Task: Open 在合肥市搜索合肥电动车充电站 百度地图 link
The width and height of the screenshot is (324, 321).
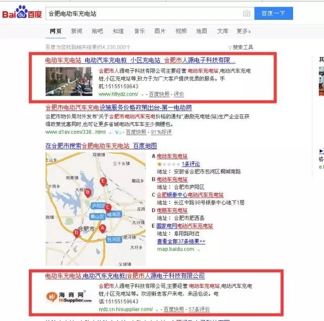Action: tap(101, 146)
